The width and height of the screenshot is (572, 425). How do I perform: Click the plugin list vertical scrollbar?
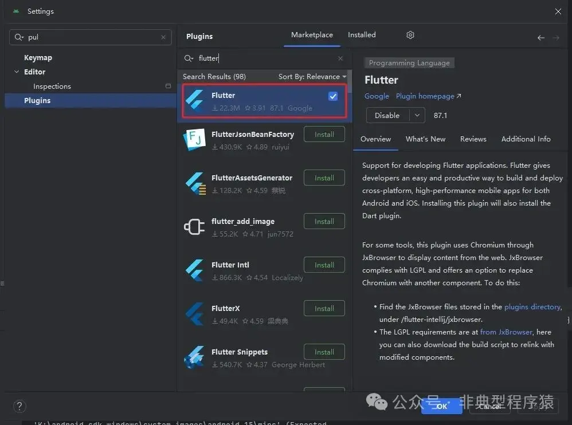pyautogui.click(x=350, y=82)
